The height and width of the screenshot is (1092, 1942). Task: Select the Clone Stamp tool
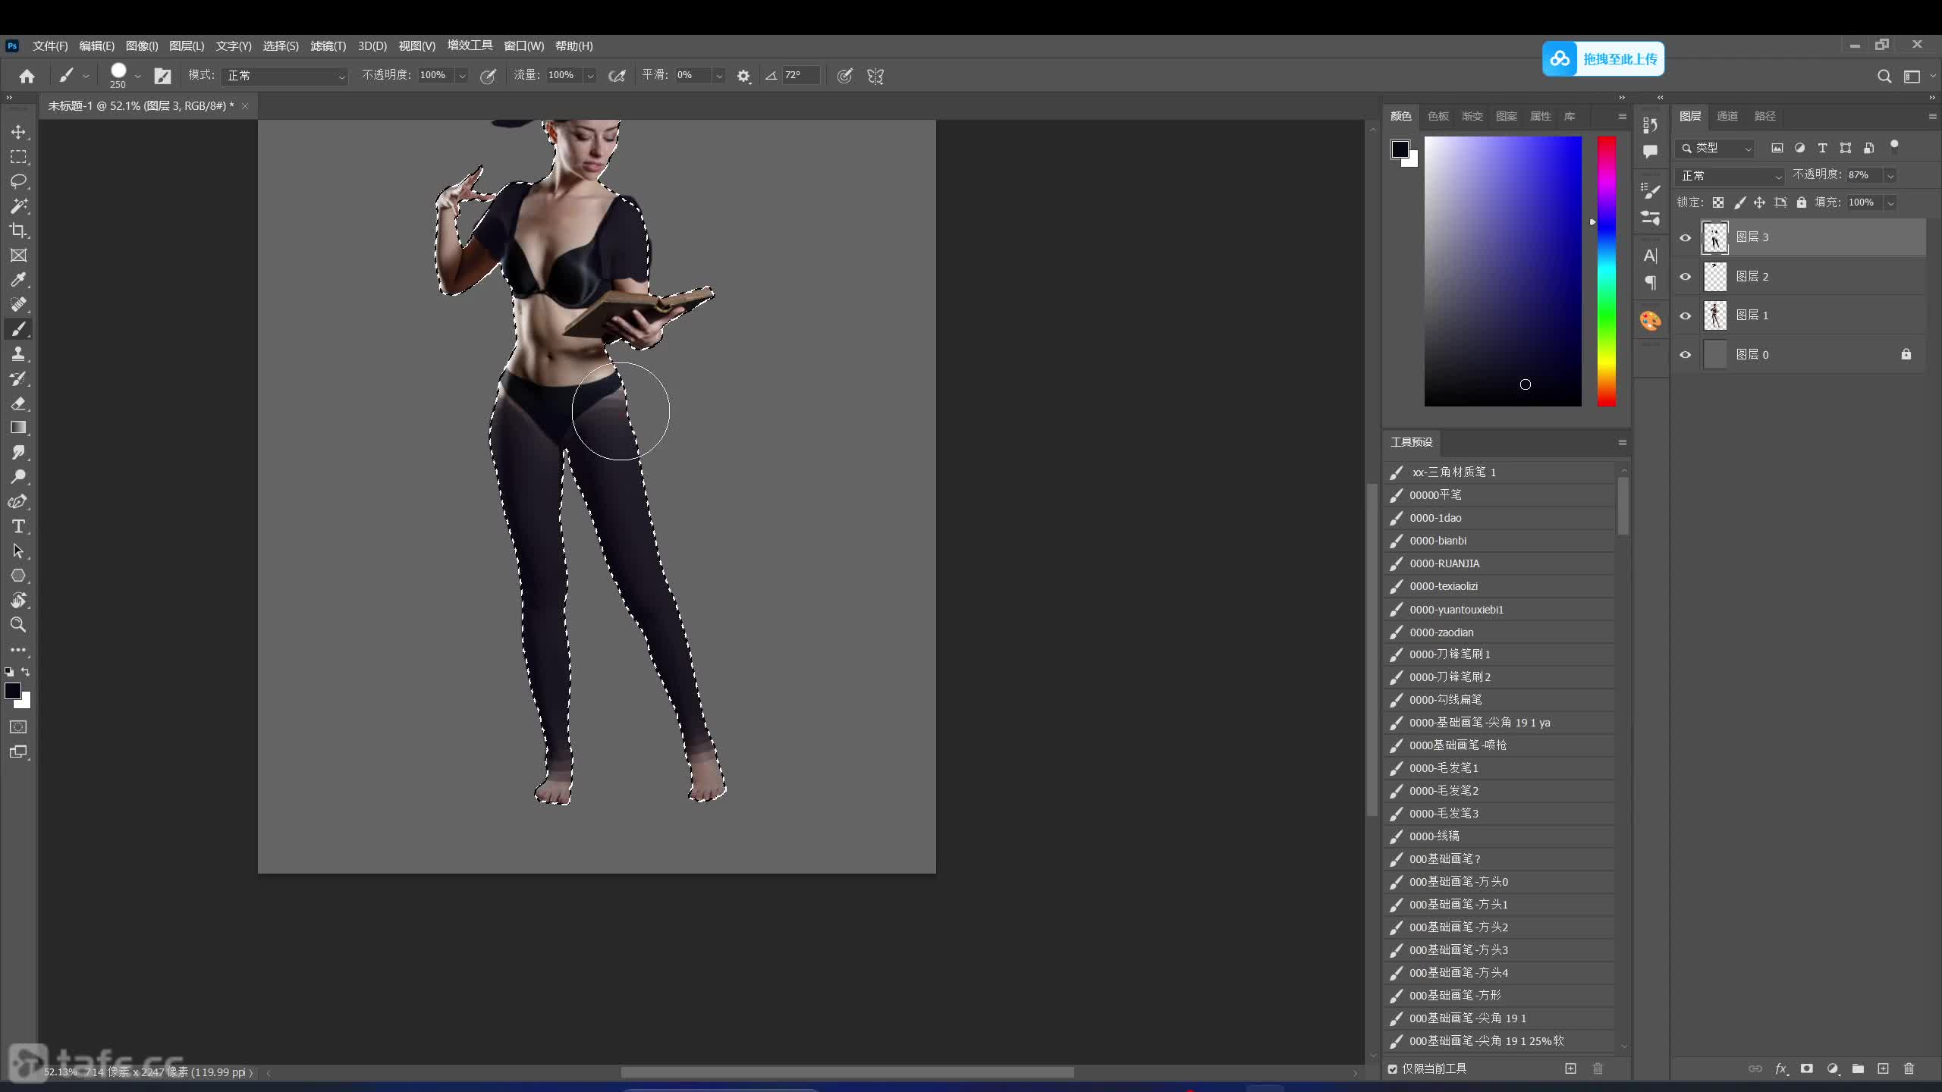pyautogui.click(x=18, y=354)
